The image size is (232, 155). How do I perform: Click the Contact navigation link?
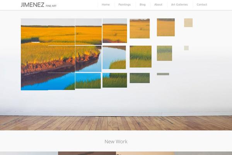(x=202, y=5)
